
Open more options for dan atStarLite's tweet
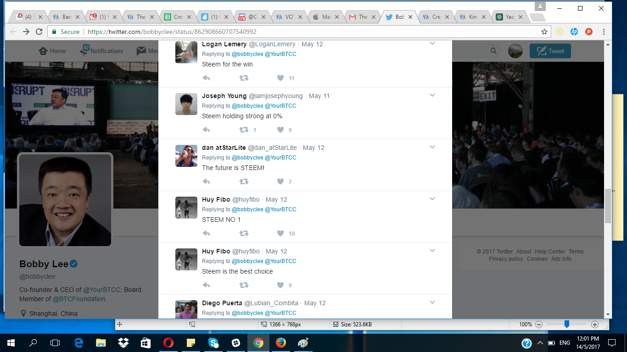432,147
